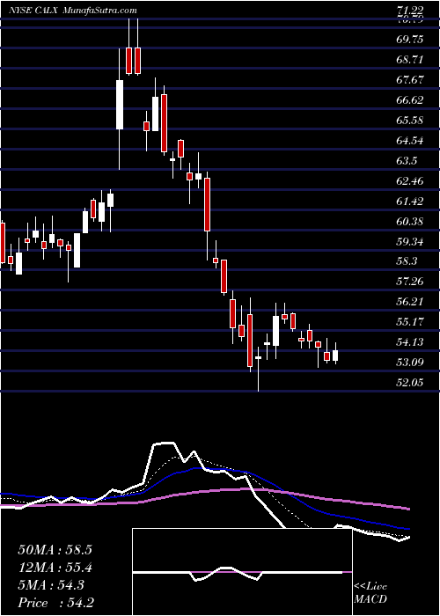The height and width of the screenshot is (616, 440).
Task: Click the 52.05 price axis label
Action: [410, 382]
